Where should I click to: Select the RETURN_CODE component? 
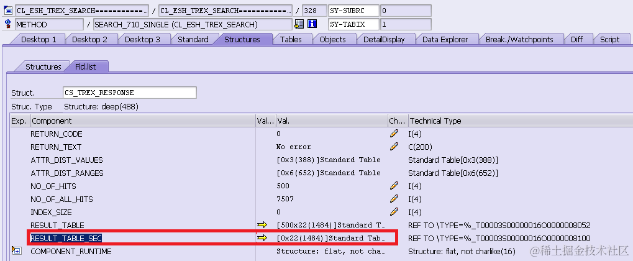(x=57, y=134)
